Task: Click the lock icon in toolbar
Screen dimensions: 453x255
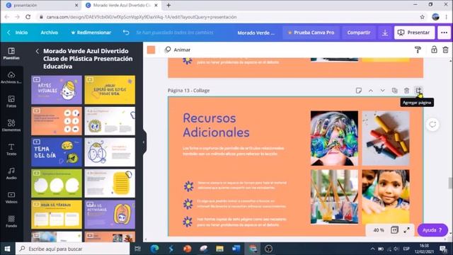Action: click(434, 50)
